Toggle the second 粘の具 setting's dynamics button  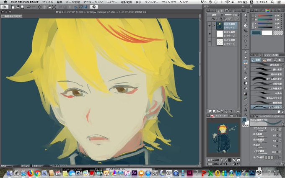pyautogui.click(x=280, y=141)
